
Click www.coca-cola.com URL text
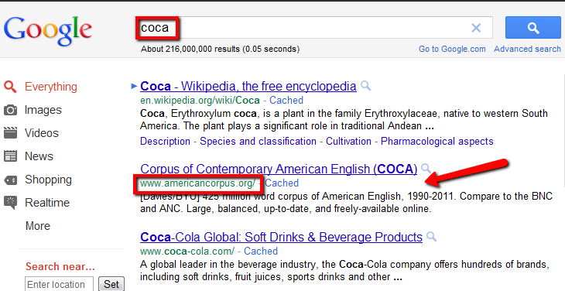click(x=187, y=251)
